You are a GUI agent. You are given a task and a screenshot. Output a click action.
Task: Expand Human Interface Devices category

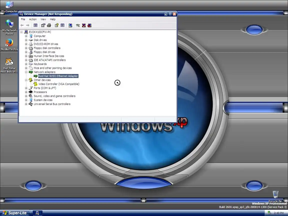[26, 56]
